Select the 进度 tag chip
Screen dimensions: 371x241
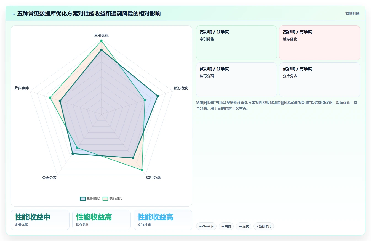pyautogui.click(x=244, y=226)
